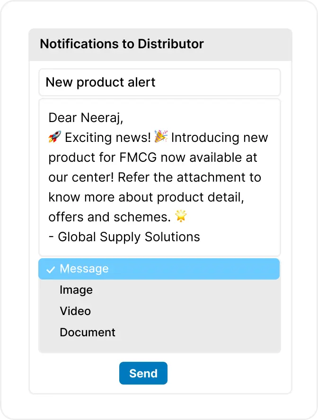
Task: Click the checkmark icon beside Message
Action: (x=50, y=270)
